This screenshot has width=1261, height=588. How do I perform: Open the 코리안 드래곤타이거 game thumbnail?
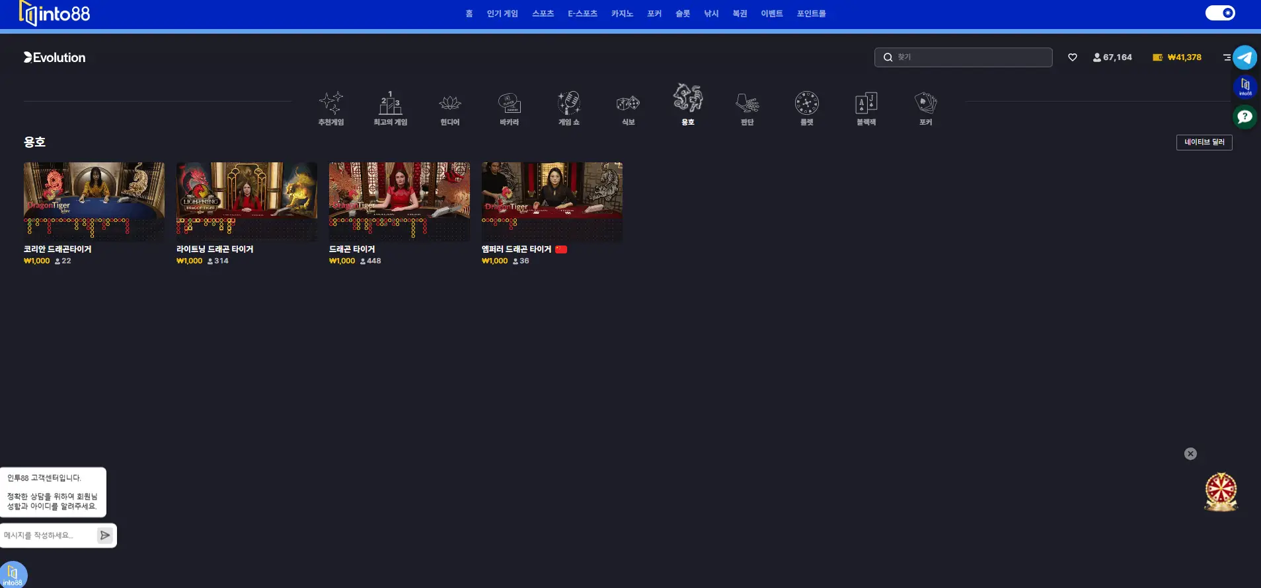pos(95,201)
